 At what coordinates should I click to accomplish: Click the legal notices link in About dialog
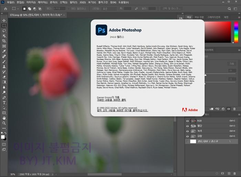tap(122, 110)
